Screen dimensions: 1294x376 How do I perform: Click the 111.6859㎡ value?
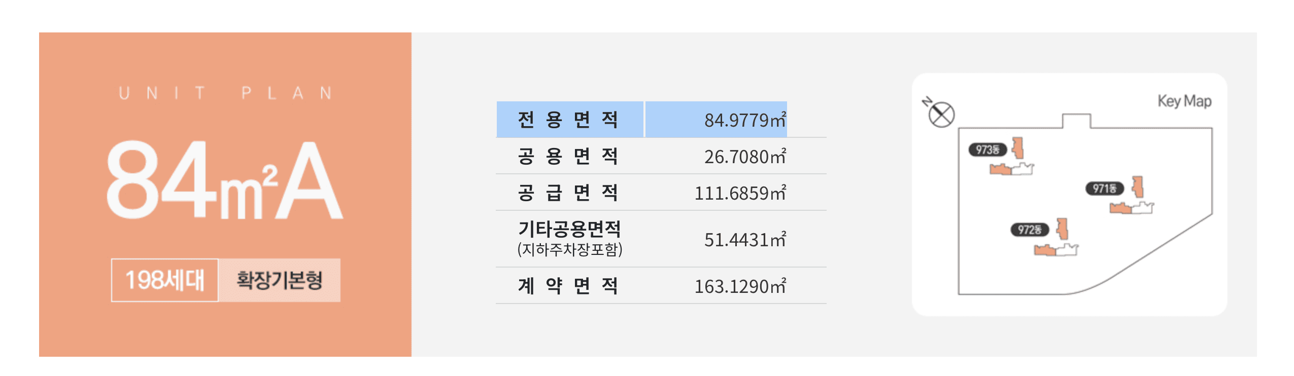coord(739,193)
